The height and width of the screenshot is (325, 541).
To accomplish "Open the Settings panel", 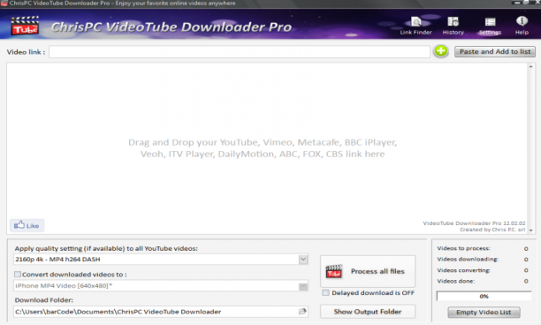I will pyautogui.click(x=490, y=26).
